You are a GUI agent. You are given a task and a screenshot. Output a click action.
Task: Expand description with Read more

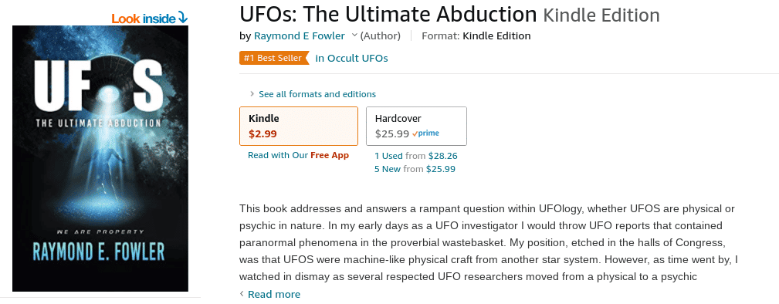pyautogui.click(x=274, y=294)
